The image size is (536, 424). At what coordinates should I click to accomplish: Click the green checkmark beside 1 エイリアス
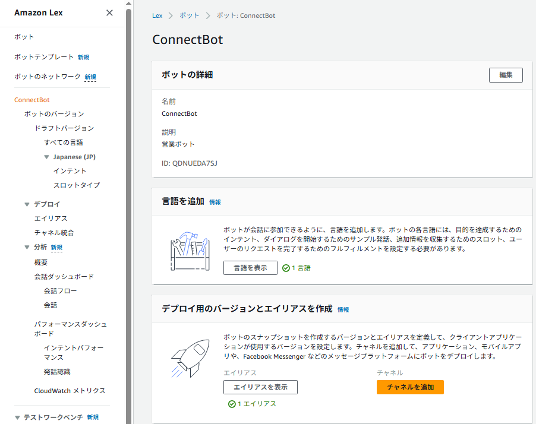[232, 404]
